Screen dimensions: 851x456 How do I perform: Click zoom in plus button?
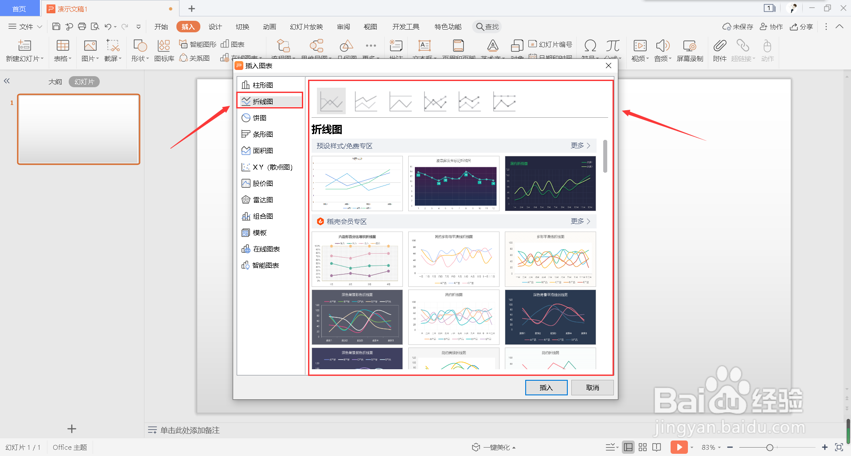pos(825,448)
